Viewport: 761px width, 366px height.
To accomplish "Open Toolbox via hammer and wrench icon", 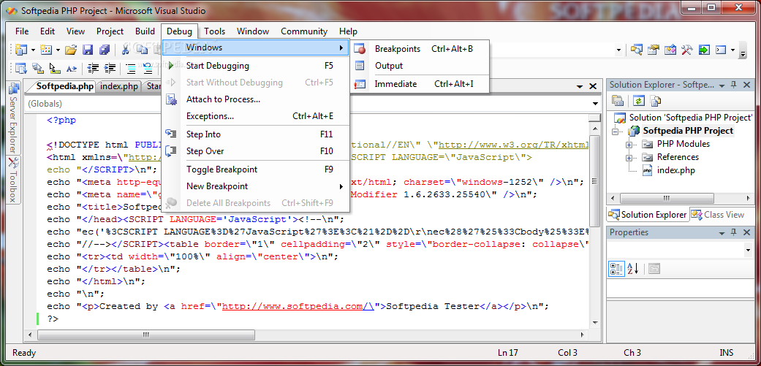I will [686, 50].
